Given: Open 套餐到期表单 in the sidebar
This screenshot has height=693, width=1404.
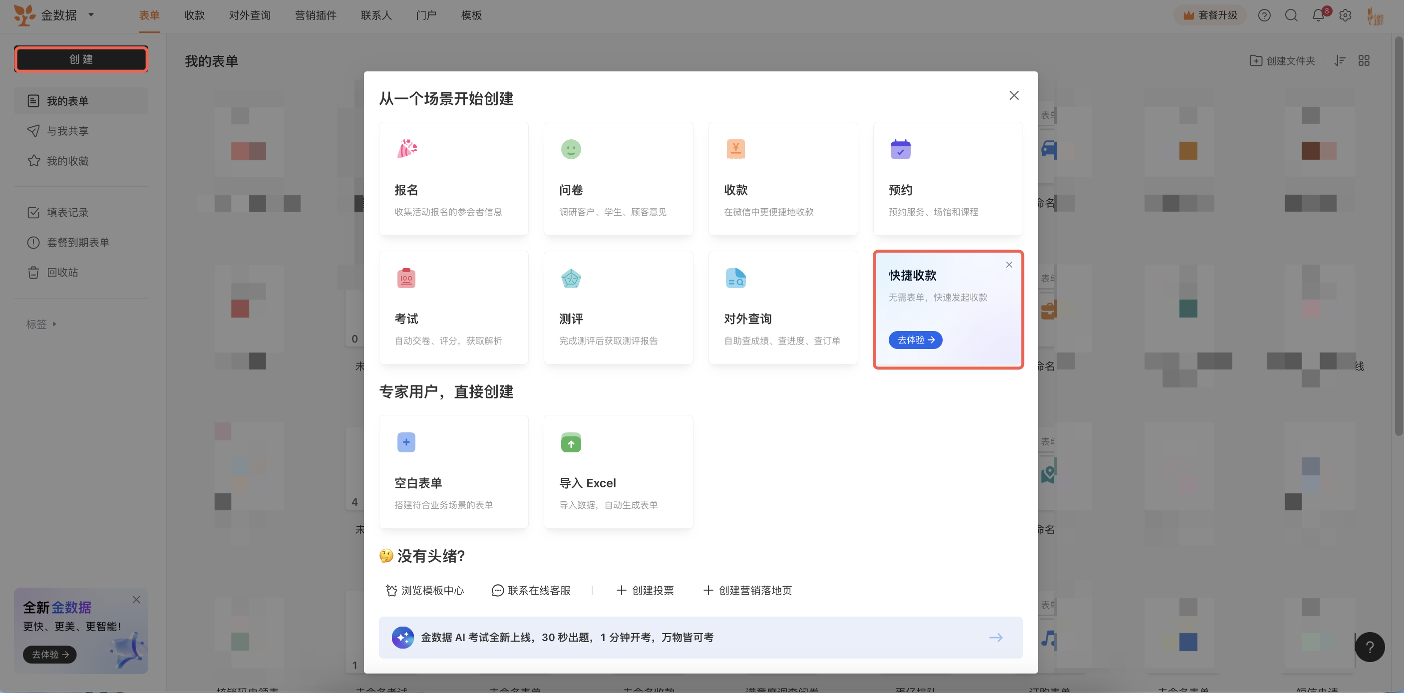Looking at the screenshot, I should 81,243.
